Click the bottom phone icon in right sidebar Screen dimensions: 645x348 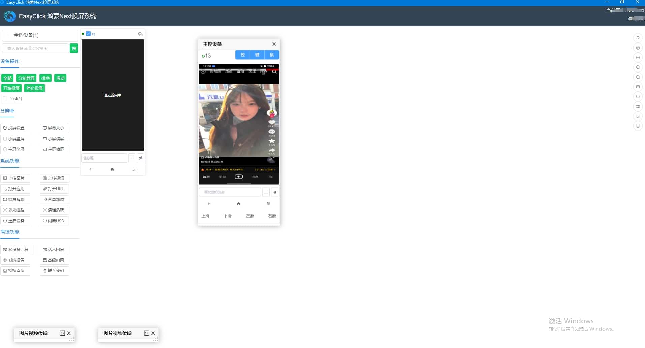(638, 126)
